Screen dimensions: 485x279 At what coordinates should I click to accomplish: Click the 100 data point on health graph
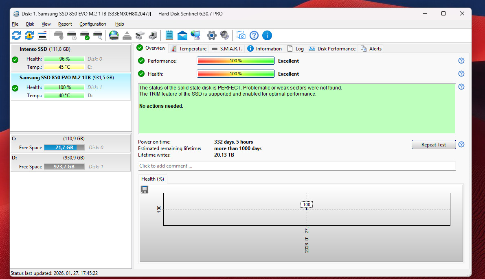[x=307, y=209]
